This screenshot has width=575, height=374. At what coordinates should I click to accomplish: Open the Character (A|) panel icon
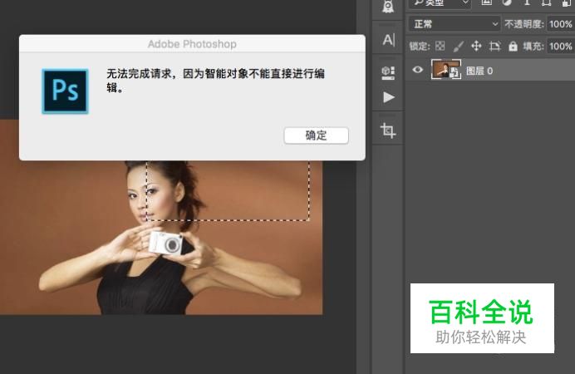tap(388, 39)
